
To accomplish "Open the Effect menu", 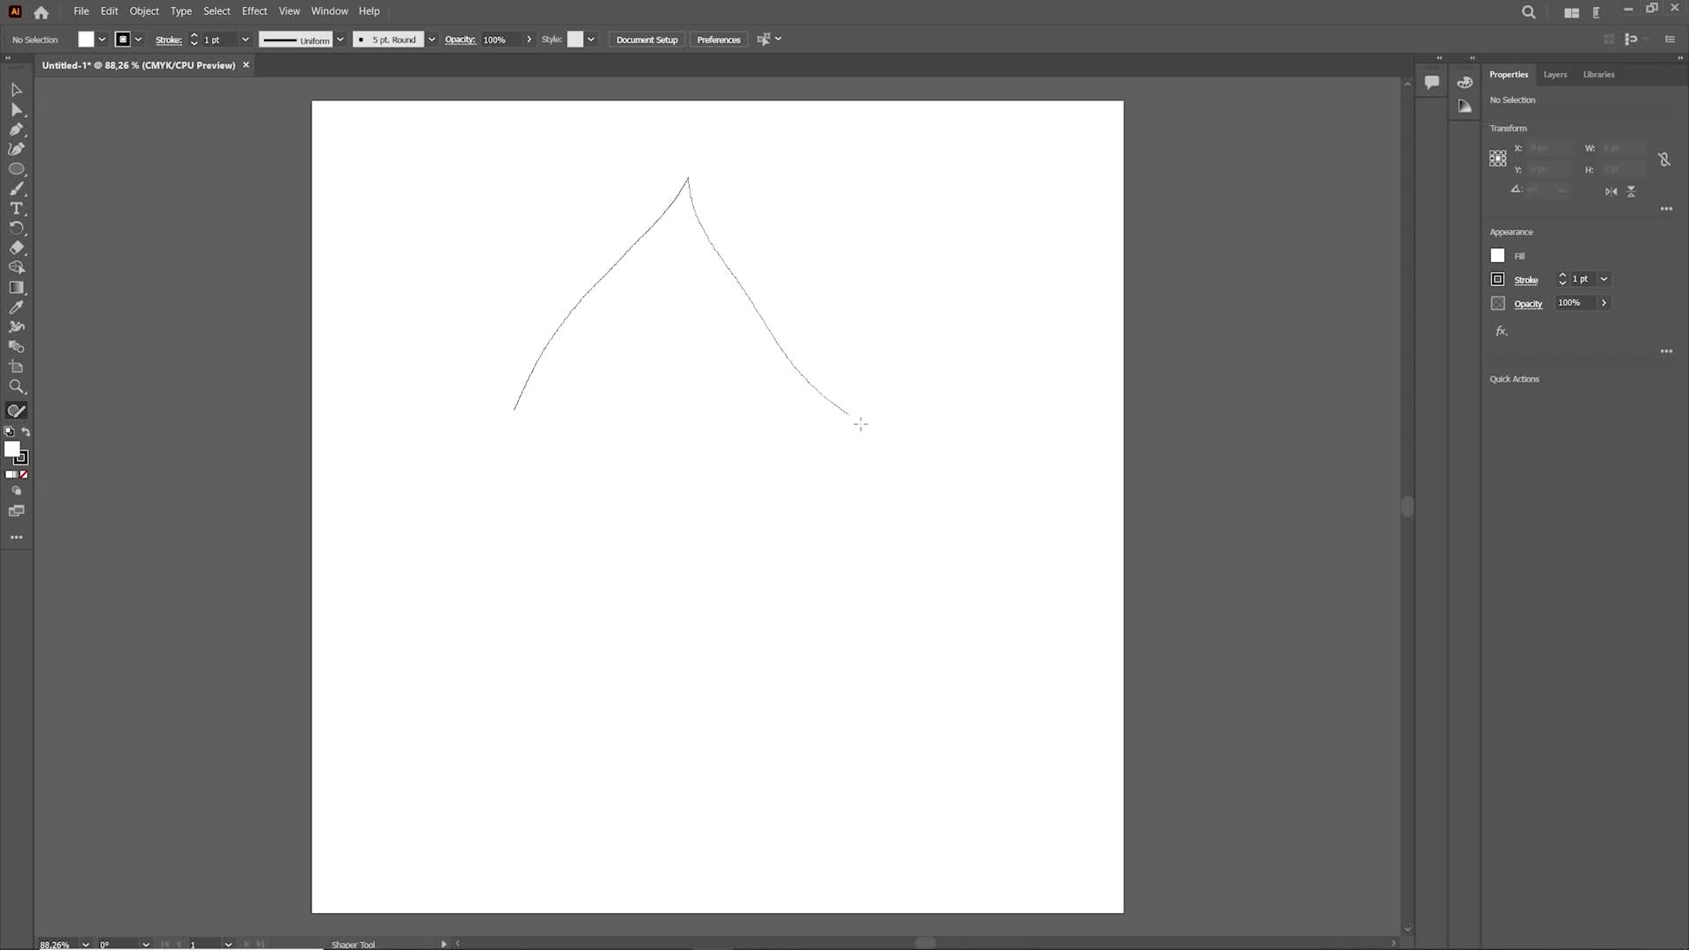I will click(x=254, y=11).
